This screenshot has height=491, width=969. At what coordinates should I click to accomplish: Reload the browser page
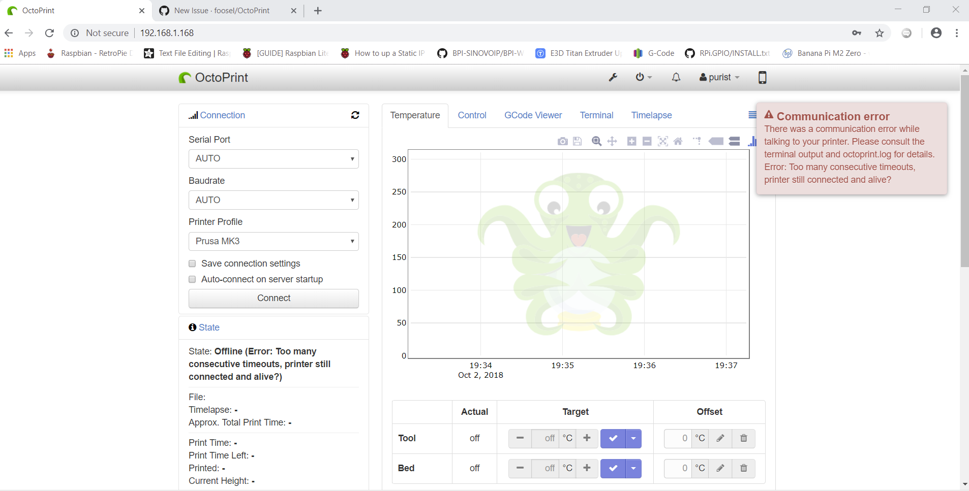49,33
